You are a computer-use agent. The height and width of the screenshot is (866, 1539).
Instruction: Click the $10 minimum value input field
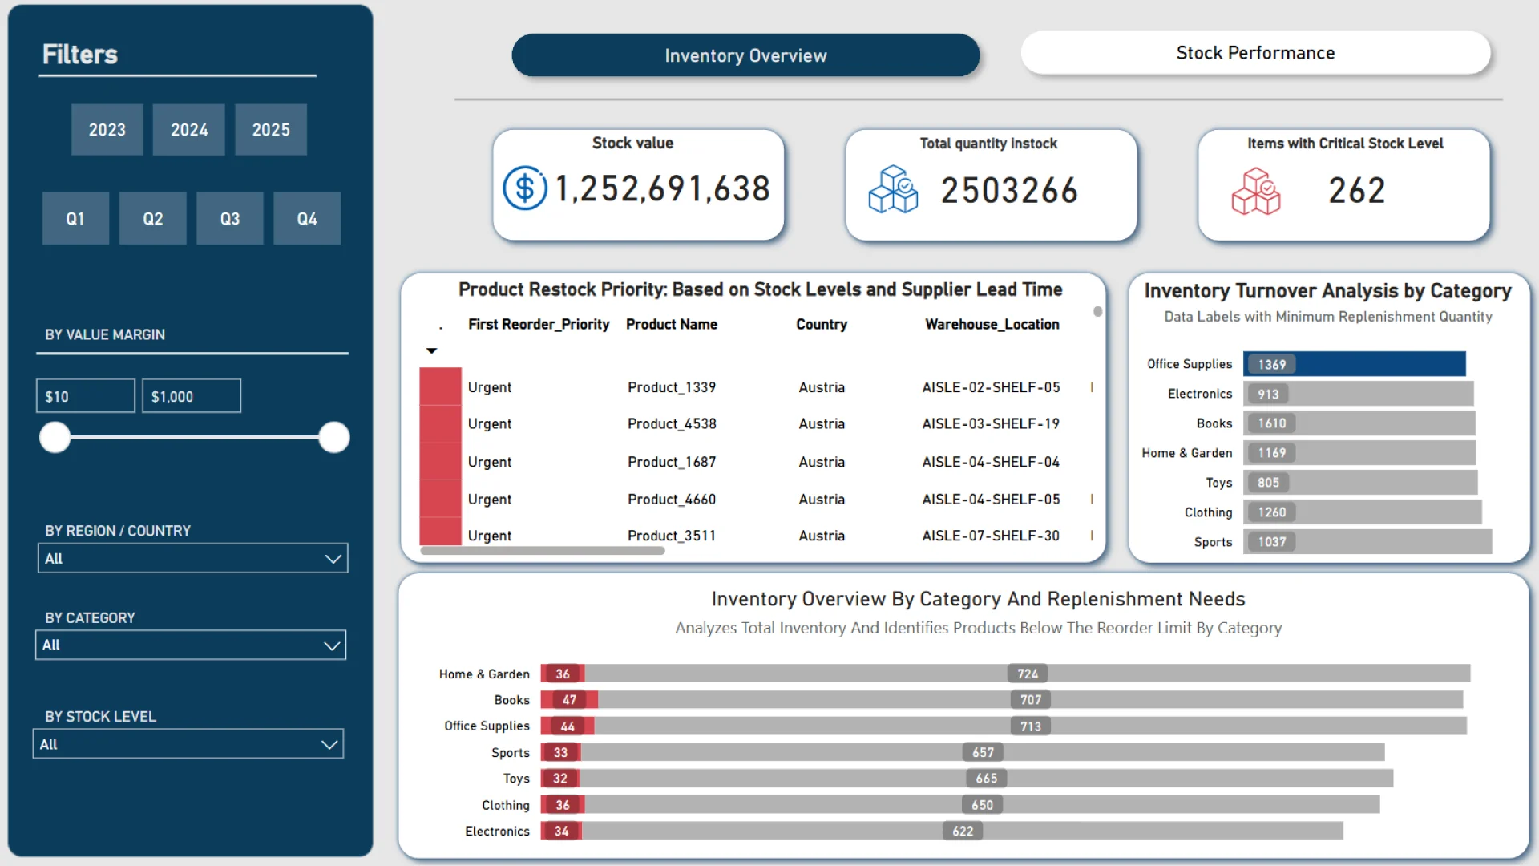[85, 396]
